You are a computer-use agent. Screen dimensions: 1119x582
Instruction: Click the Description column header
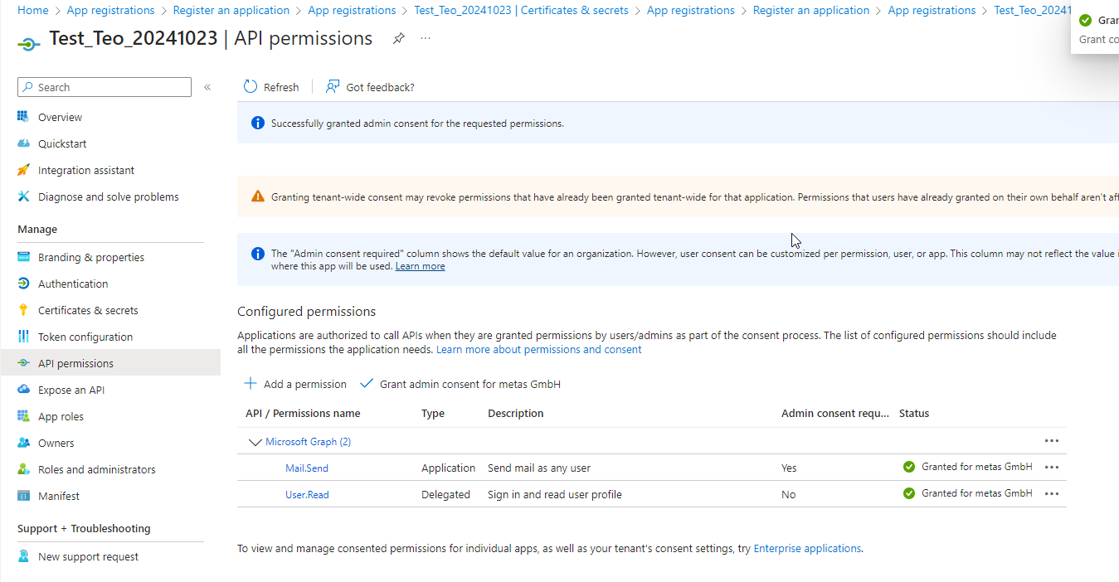[516, 413]
